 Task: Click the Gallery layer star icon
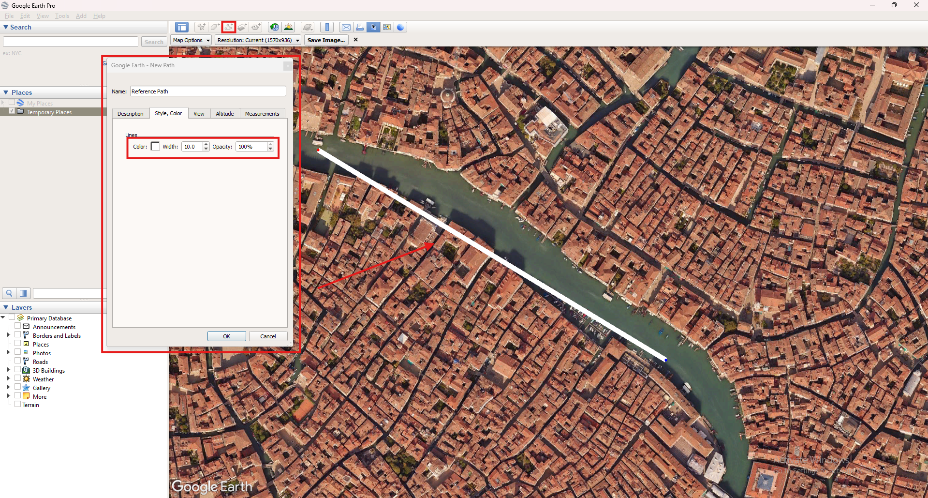point(26,388)
